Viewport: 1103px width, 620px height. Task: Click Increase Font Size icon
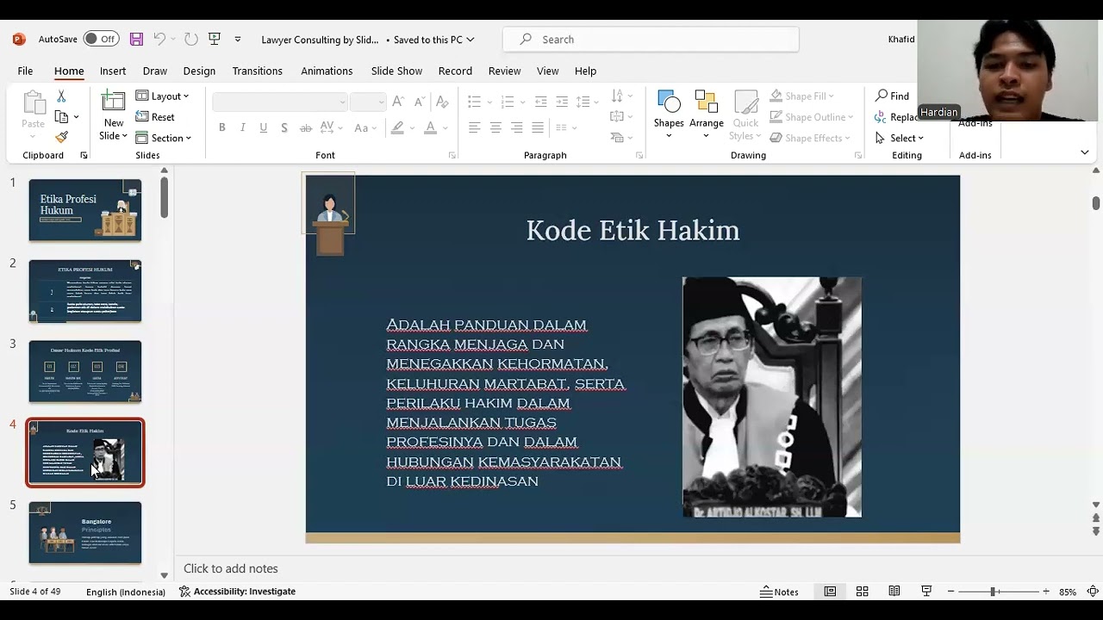[x=397, y=102]
